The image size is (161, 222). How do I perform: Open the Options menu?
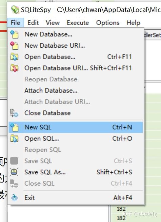108,23
